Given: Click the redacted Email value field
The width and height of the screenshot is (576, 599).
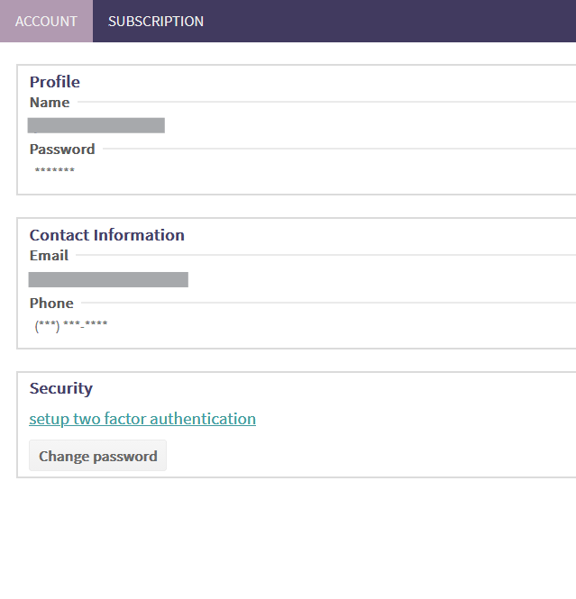Looking at the screenshot, I should coord(108,279).
